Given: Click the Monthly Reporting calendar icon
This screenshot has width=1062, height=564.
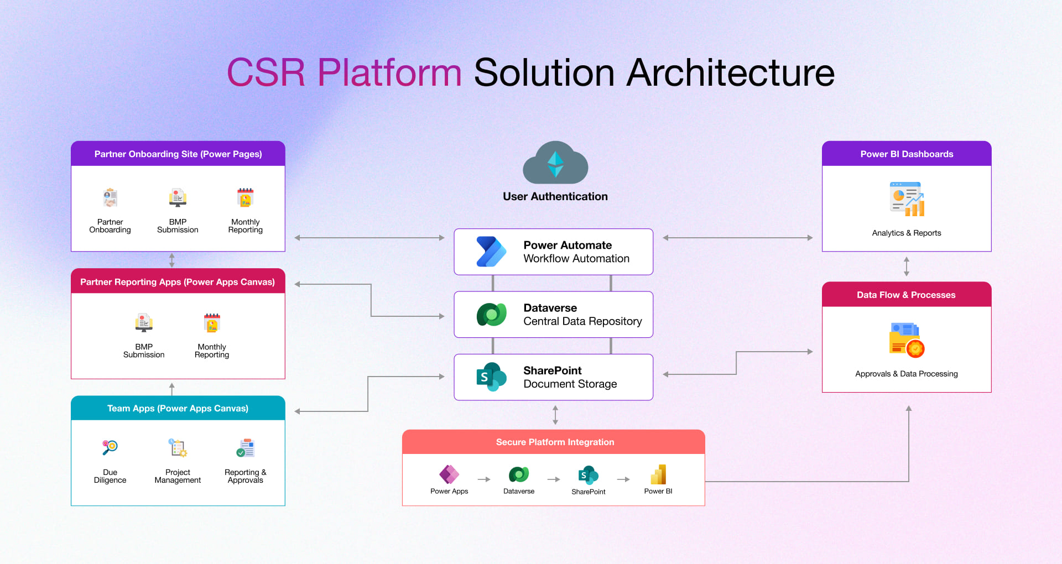Looking at the screenshot, I should coord(246,197).
